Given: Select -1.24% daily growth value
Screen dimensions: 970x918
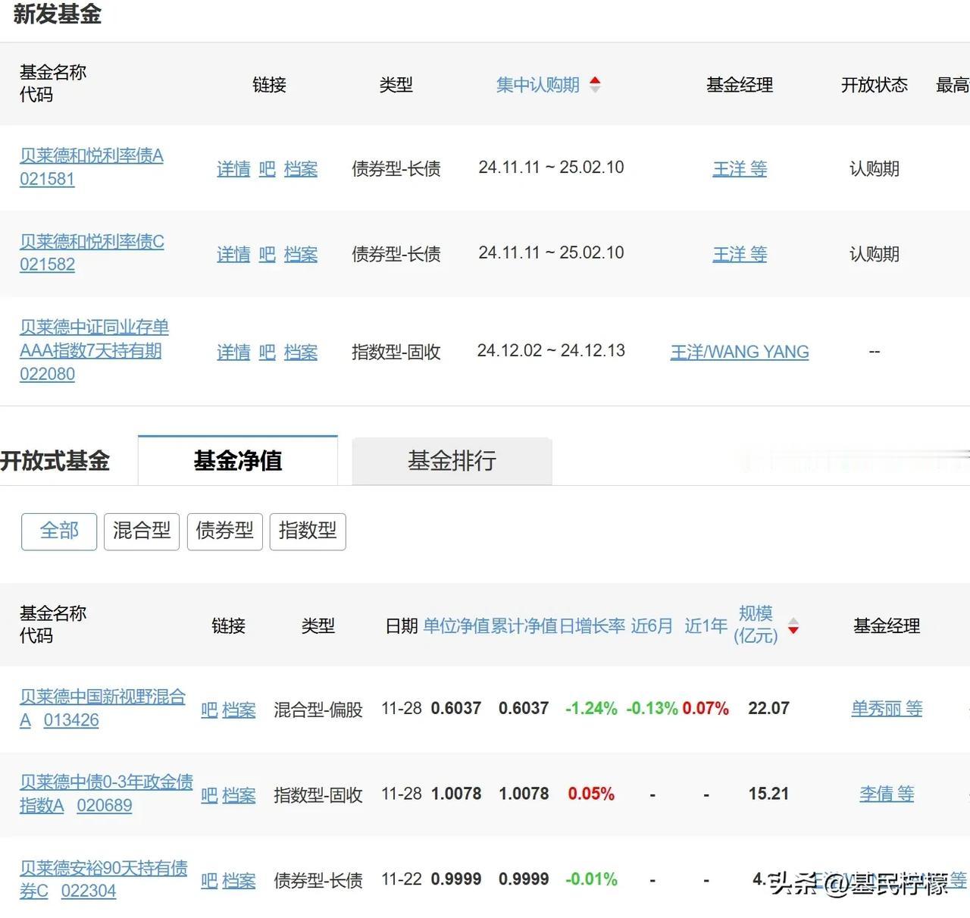Looking at the screenshot, I should coord(591,708).
